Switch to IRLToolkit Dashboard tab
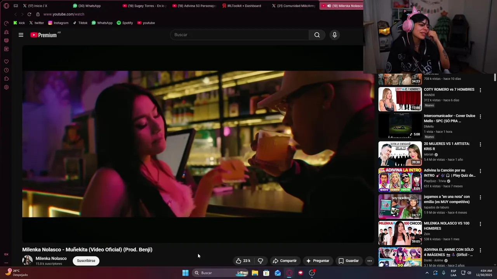This screenshot has height=279, width=497. [244, 6]
